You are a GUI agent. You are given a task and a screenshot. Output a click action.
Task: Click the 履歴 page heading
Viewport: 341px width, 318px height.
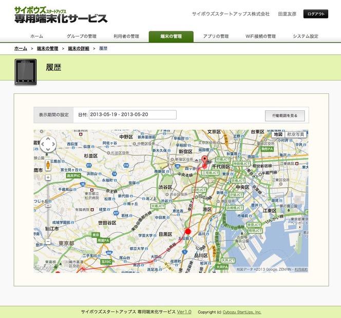53,67
